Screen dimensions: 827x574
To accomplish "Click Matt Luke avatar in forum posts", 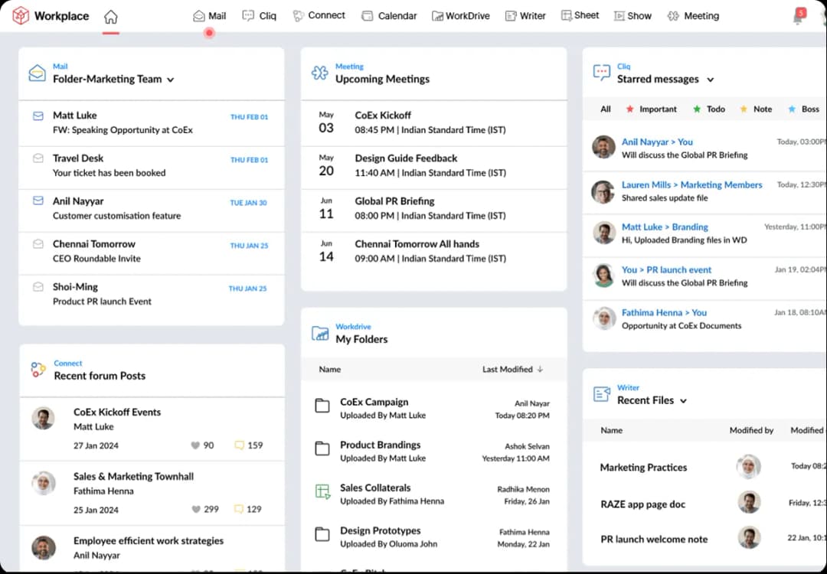I will click(43, 419).
